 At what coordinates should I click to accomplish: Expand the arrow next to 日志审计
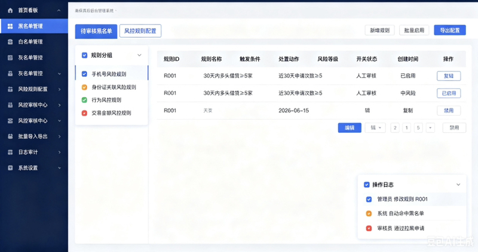click(x=59, y=152)
